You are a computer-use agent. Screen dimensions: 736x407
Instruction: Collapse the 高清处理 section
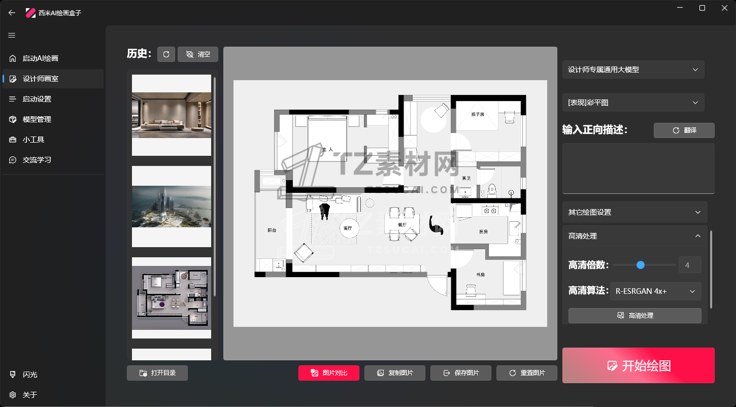click(635, 236)
